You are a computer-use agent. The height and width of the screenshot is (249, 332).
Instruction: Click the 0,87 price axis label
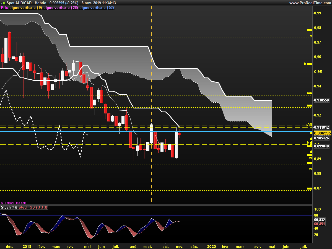[x=318, y=188]
